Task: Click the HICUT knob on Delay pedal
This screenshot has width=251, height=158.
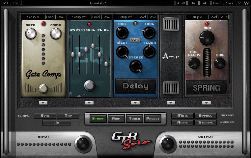Action: pos(122,52)
